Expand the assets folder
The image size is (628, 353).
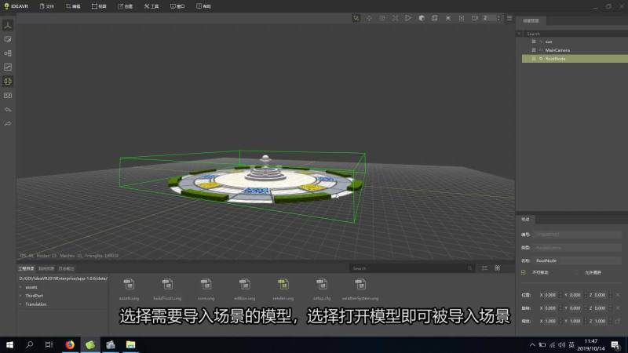20,287
